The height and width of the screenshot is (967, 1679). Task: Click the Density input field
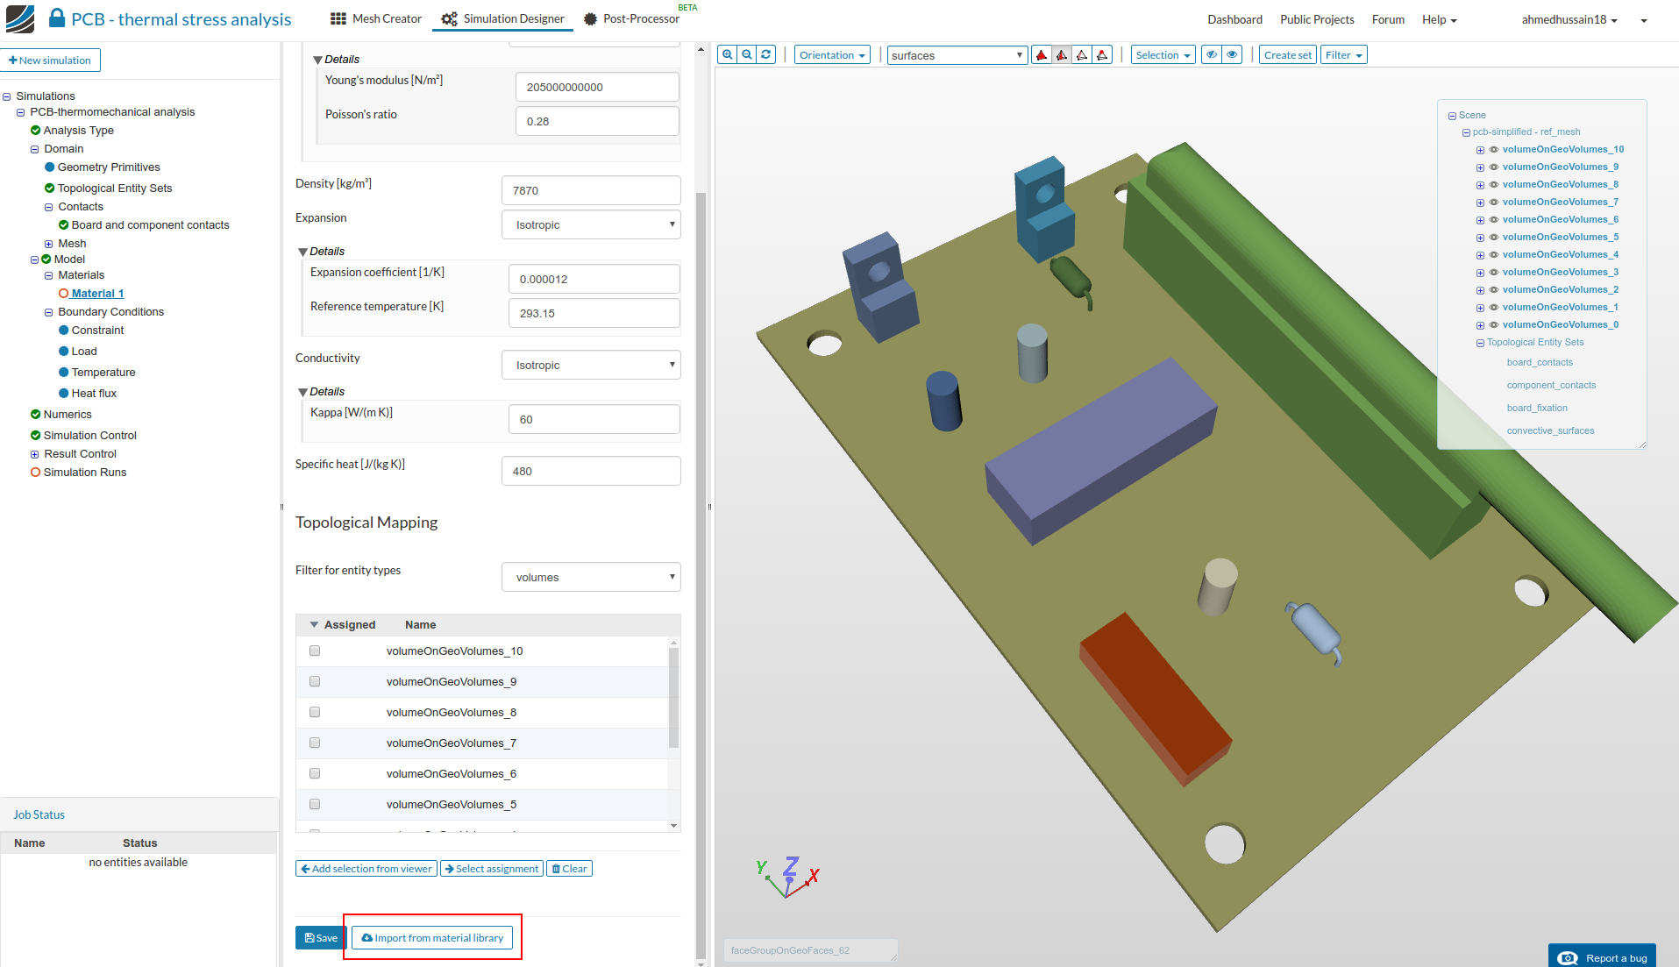tap(591, 190)
